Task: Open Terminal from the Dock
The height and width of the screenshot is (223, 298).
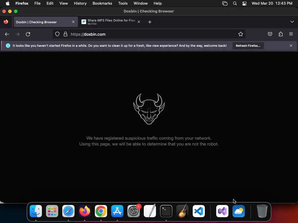Action: point(166,211)
